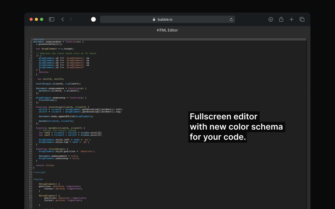Click the white circle icon beside address bar

click(93, 19)
